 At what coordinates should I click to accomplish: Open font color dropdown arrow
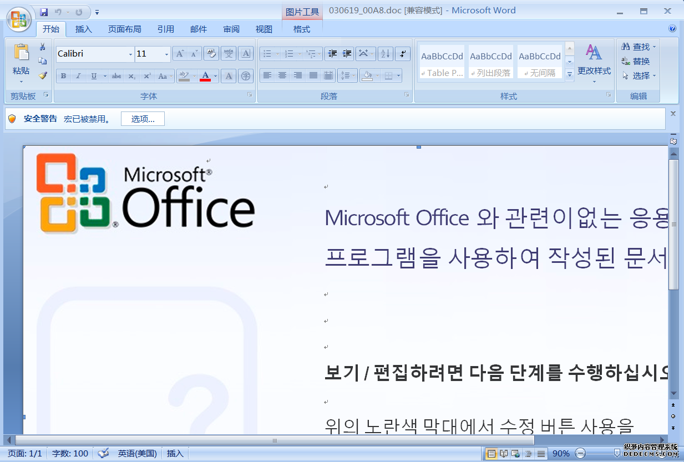coord(216,76)
